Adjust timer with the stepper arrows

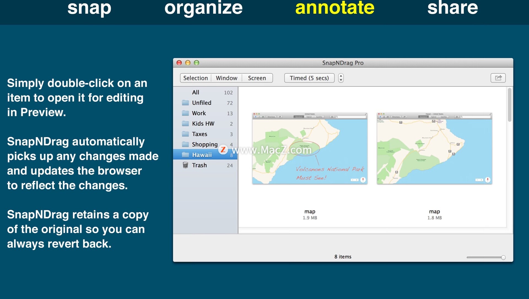point(341,78)
